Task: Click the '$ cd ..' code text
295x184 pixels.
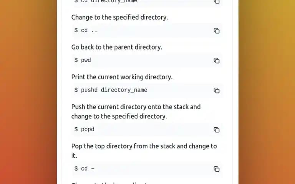Action: coord(86,30)
